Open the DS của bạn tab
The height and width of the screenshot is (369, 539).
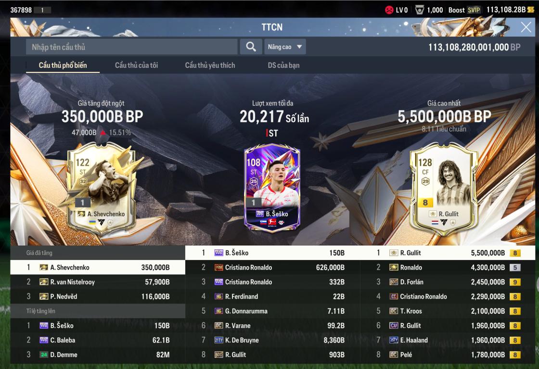[283, 65]
